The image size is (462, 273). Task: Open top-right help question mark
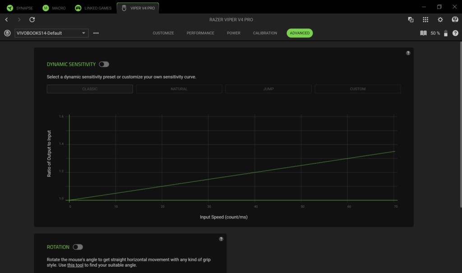(x=455, y=33)
